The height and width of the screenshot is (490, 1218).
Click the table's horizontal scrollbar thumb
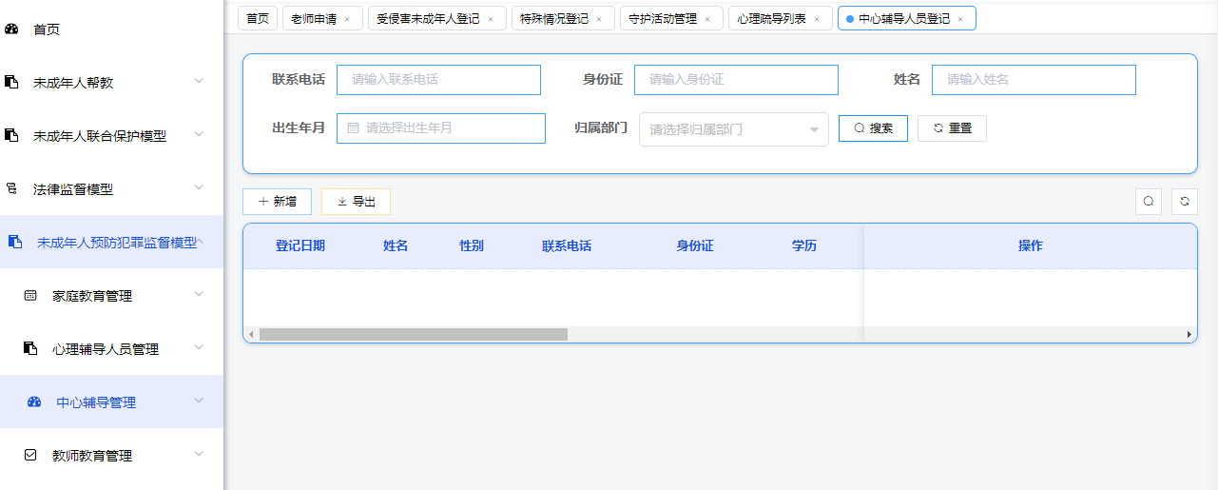(413, 335)
